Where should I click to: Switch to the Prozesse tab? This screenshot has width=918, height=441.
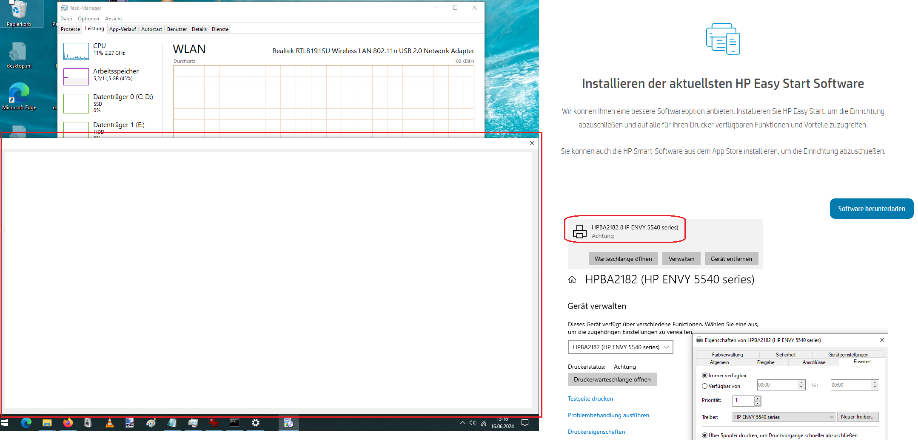pos(70,29)
